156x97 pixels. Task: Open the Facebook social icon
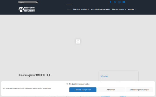click(110, 2)
